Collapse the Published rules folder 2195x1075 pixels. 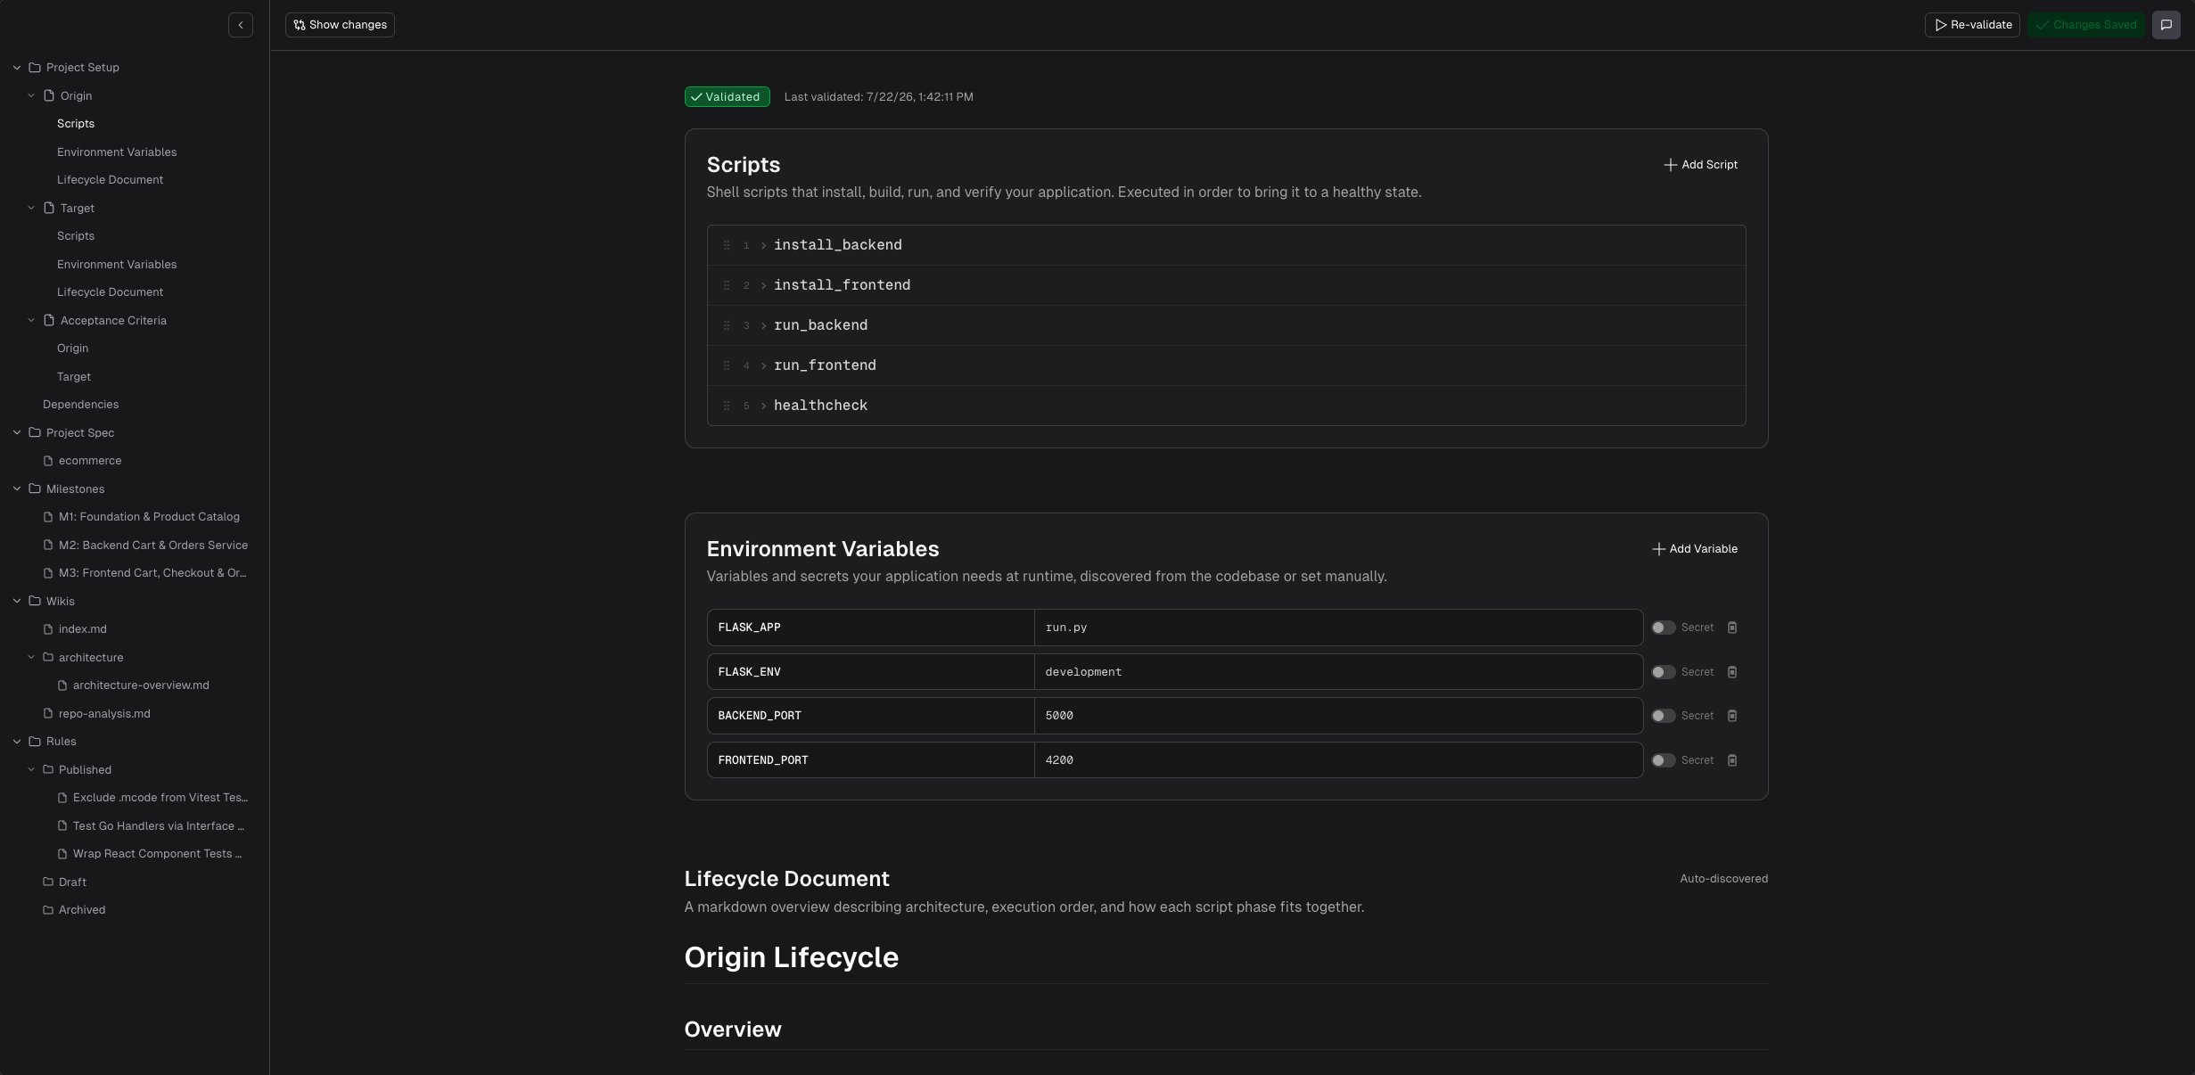coord(31,770)
